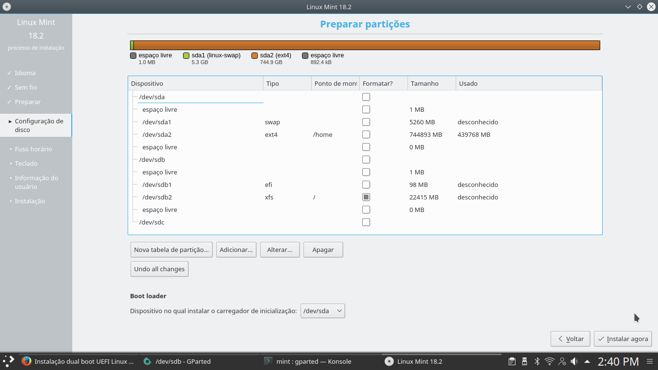Open window menu icon in title bar

click(6, 7)
